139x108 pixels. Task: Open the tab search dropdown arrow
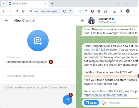[4, 4]
